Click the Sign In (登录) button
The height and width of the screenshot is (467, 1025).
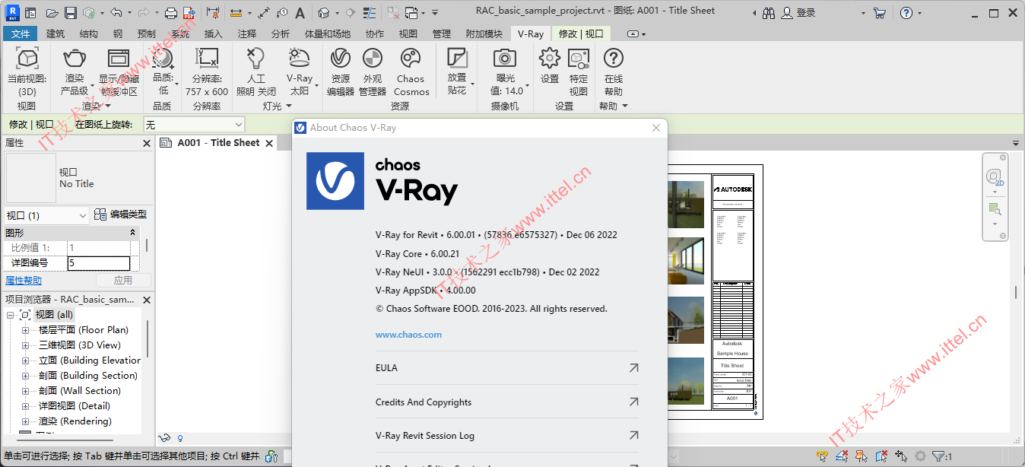(x=798, y=13)
